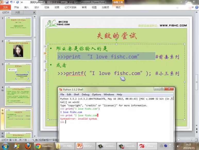Open the Help menu in Python Shell
Viewport: 199px width, 150px height.
click(x=119, y=94)
